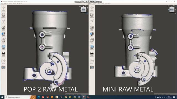Viewport: 177px width, 99px height.
Task: Open File Explorer from taskbar
Action: [x=70, y=97]
